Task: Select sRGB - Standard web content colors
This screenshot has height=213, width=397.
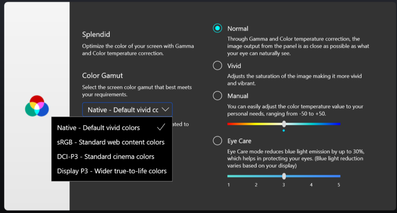Action: (110, 142)
